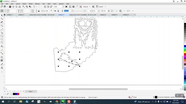Click the black swatch in document palette
186x104 pixels.
click(14, 94)
